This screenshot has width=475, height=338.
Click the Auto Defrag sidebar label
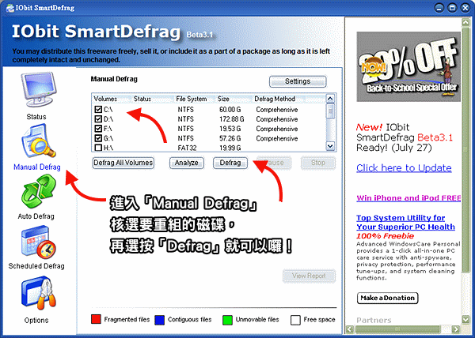click(x=36, y=216)
